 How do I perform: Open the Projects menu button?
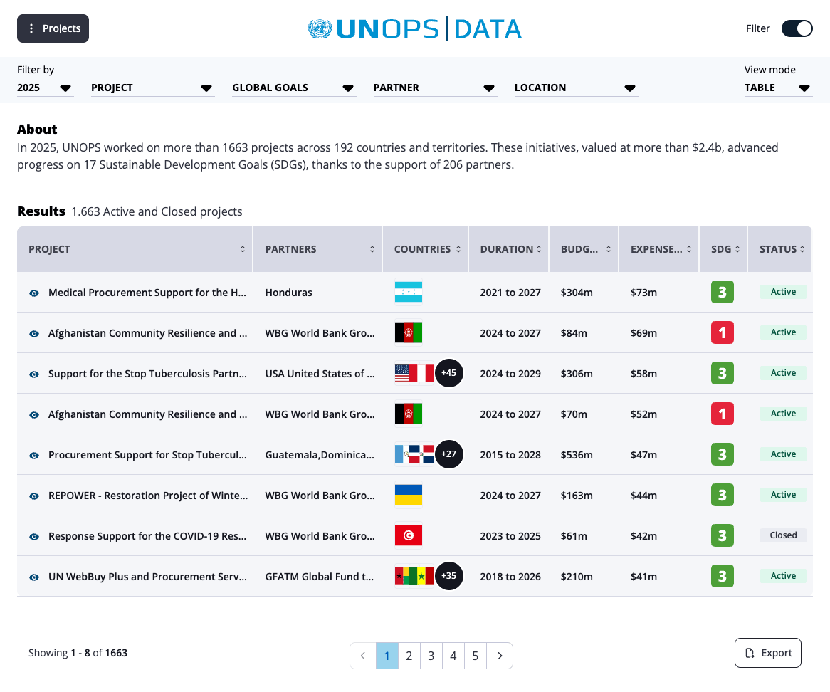click(x=53, y=28)
